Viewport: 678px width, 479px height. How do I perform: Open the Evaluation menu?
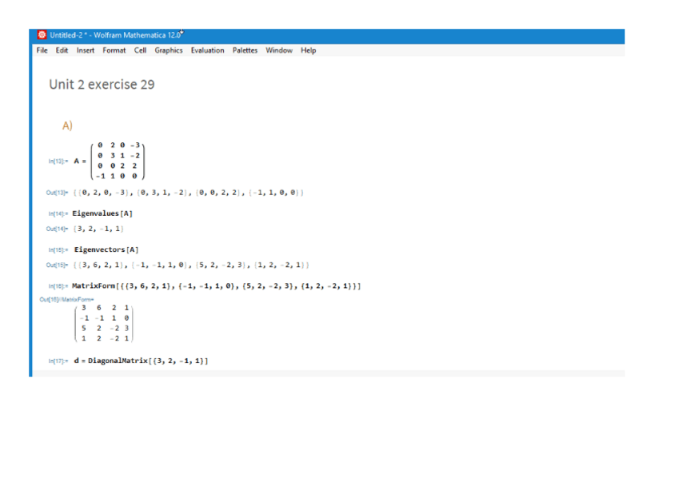[x=208, y=50]
